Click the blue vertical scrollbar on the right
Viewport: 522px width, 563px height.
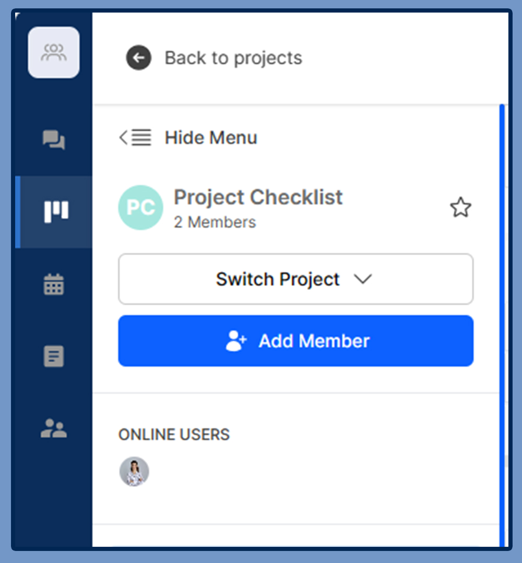click(502, 325)
